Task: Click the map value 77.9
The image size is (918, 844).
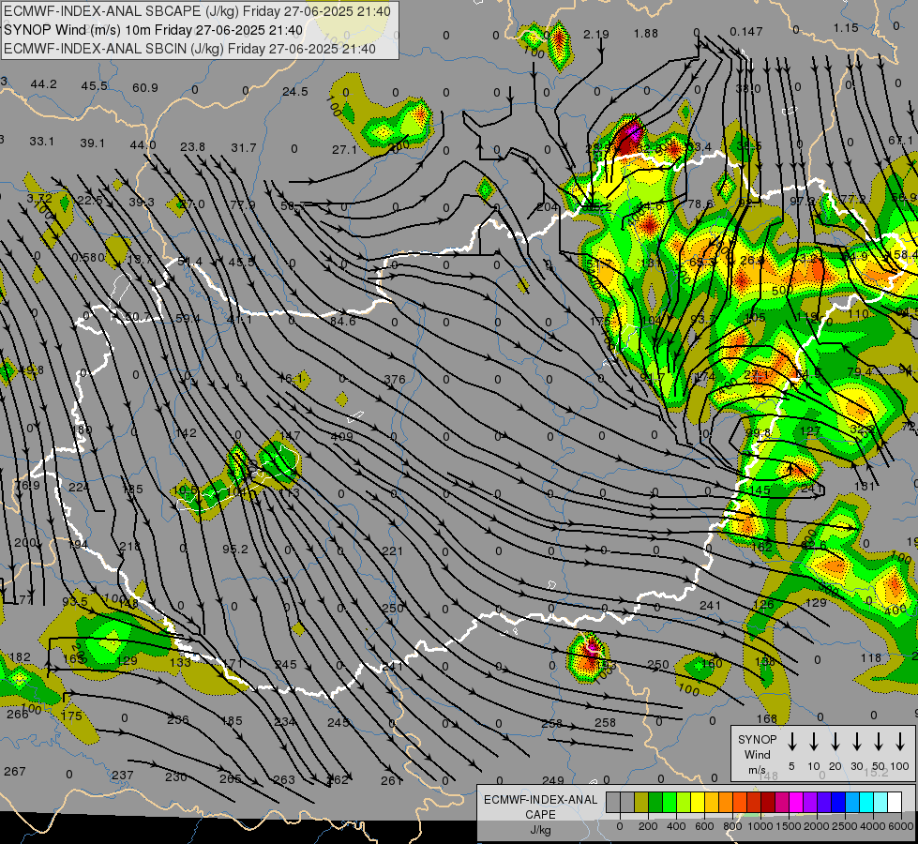Action: 242,205
